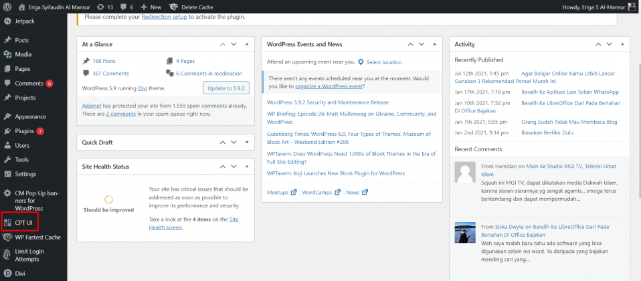Click the Delete Cache cheetah icon
The height and width of the screenshot is (281, 641).
tap(173, 7)
